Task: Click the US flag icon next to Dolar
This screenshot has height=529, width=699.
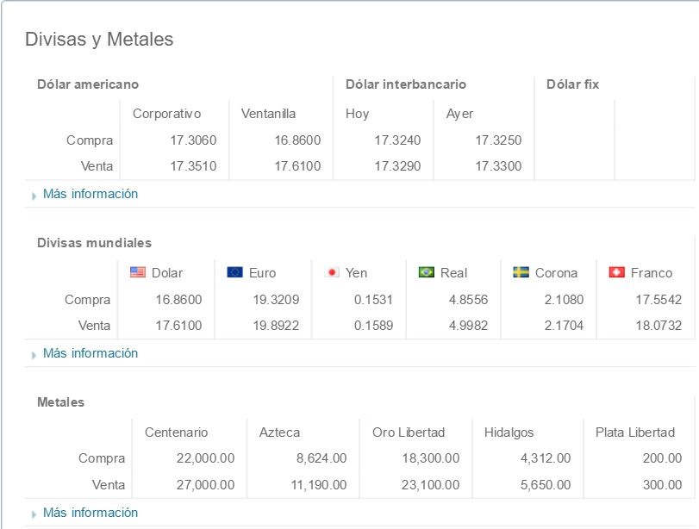Action: [138, 272]
